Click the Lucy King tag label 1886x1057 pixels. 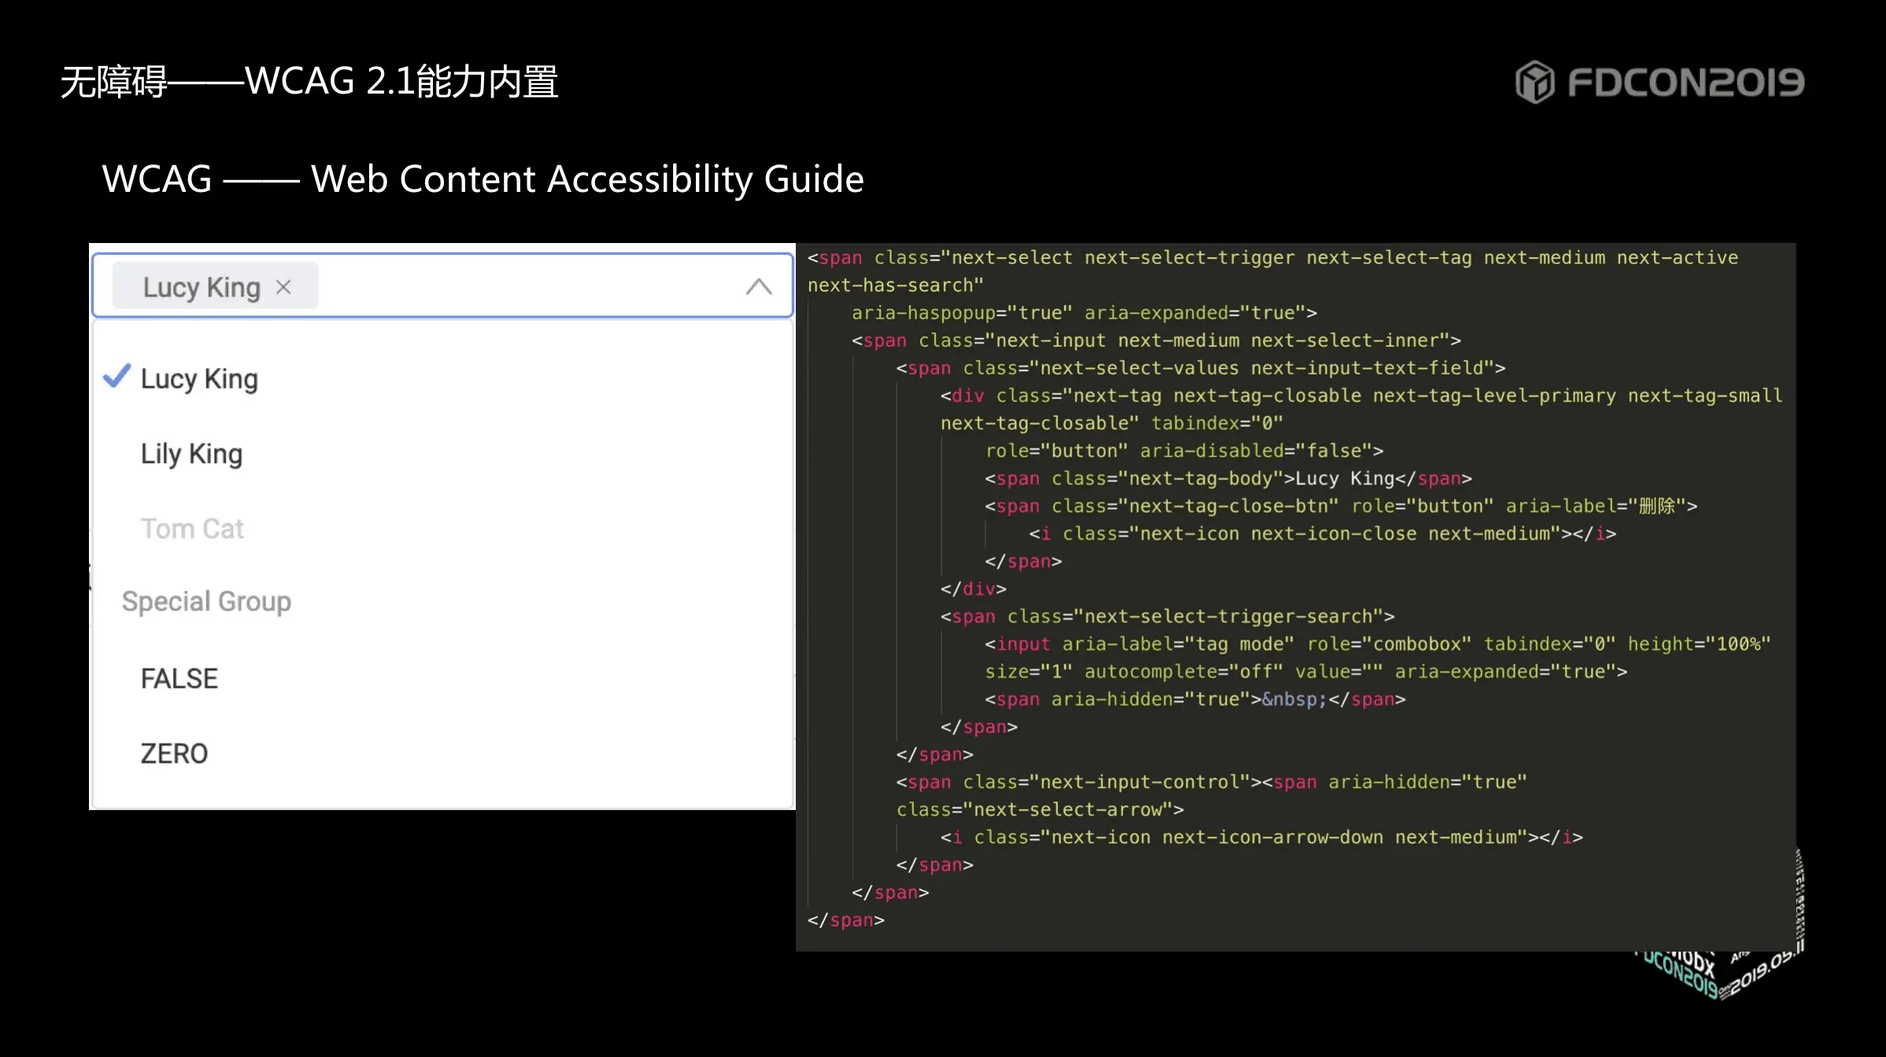click(x=202, y=287)
